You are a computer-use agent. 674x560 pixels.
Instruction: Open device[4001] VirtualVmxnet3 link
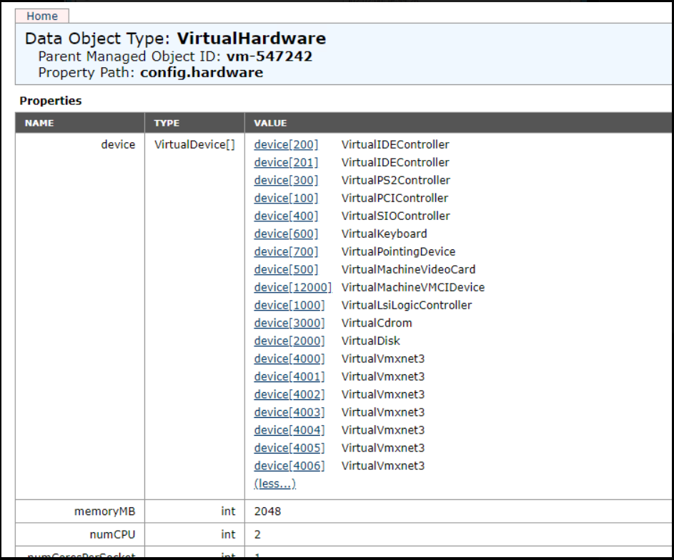pos(289,376)
